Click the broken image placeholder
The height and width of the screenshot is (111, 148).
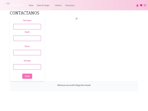(77, 18)
